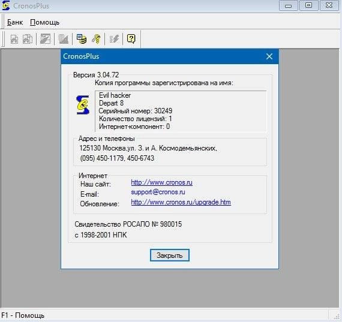Screen dimensions: 342x322
Task: Click the question mark help toolbar icon
Action: [131, 39]
